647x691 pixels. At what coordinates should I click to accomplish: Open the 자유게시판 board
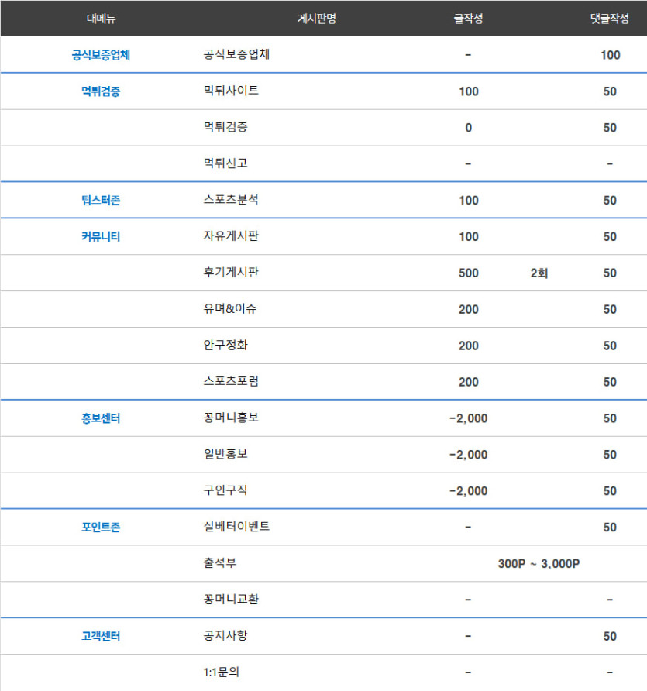[x=231, y=236]
